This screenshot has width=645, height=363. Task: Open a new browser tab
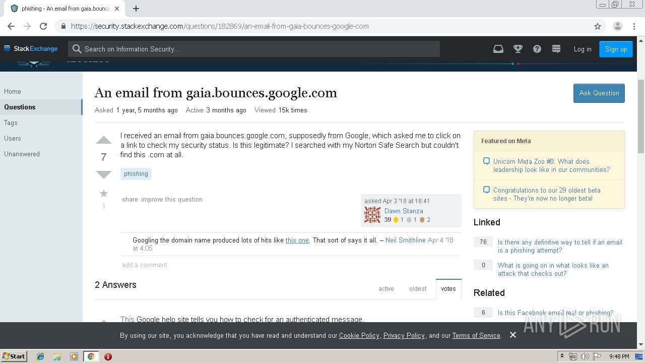[x=136, y=9]
